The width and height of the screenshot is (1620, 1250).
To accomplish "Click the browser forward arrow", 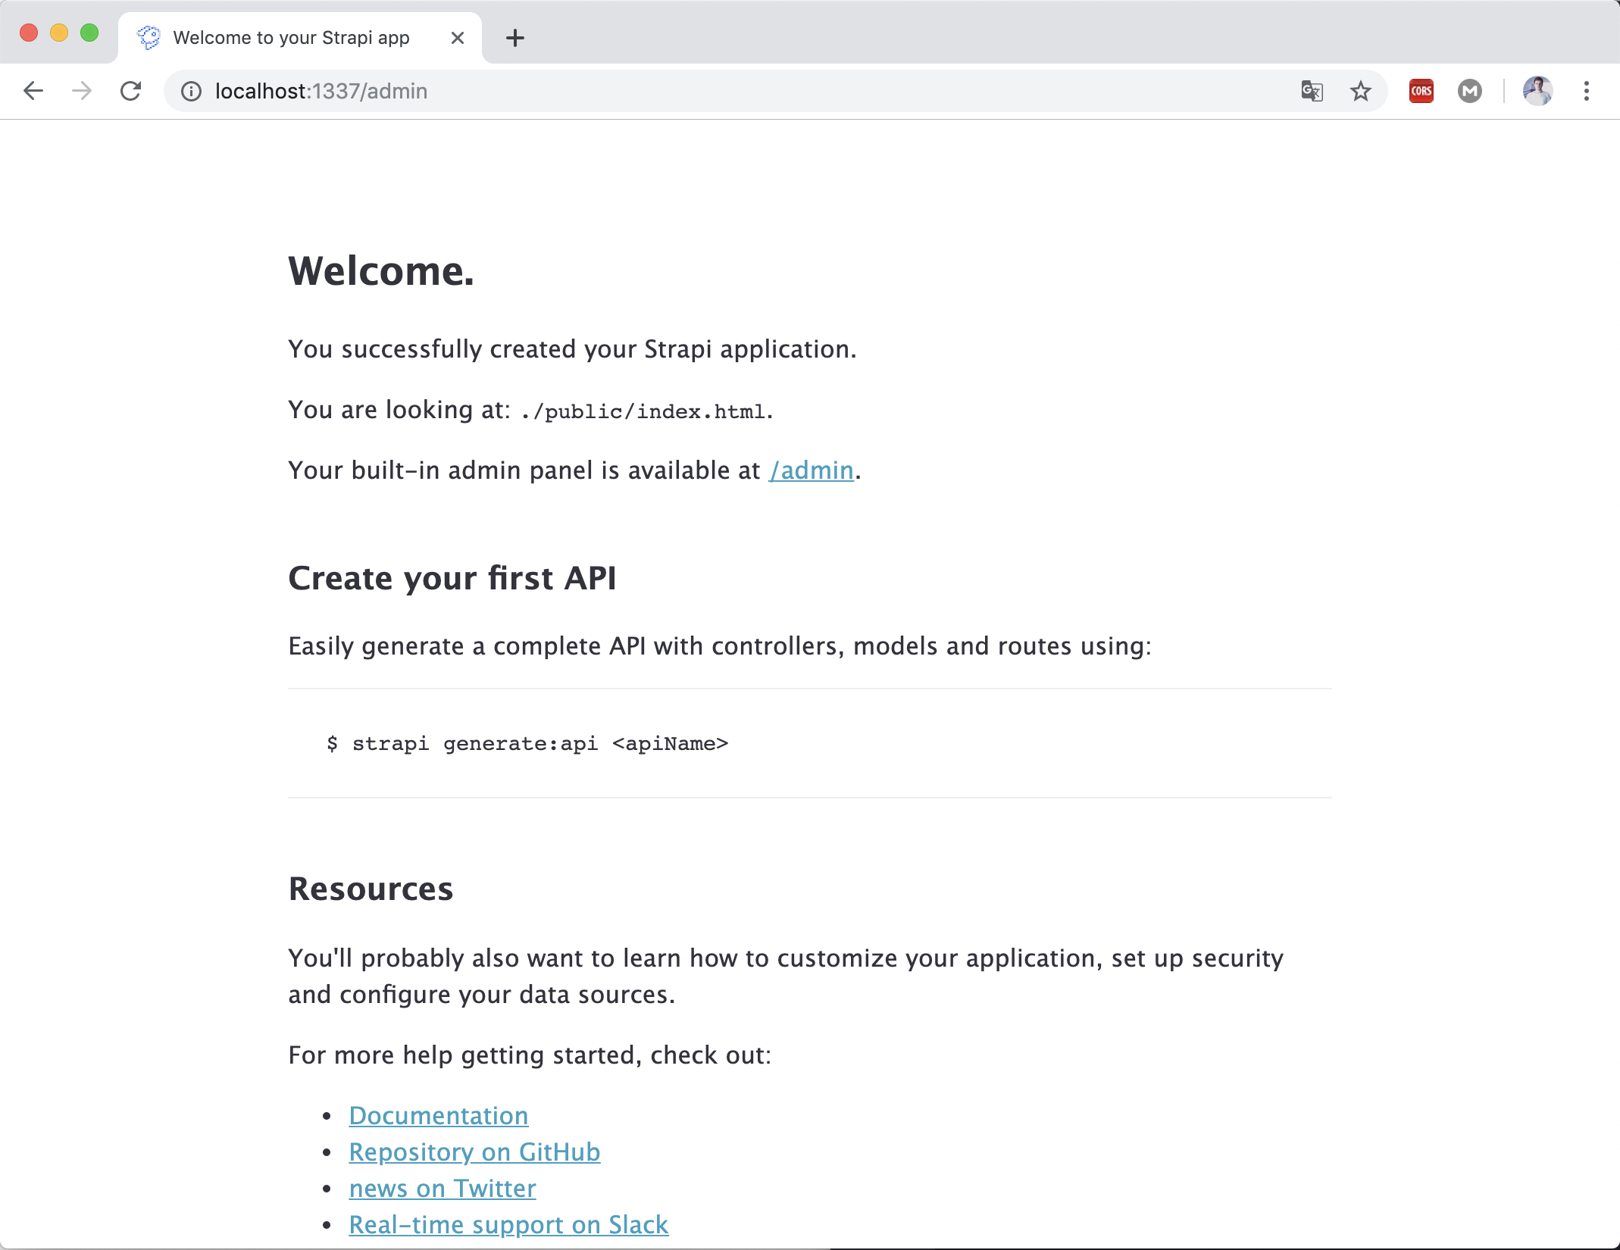I will point(82,91).
